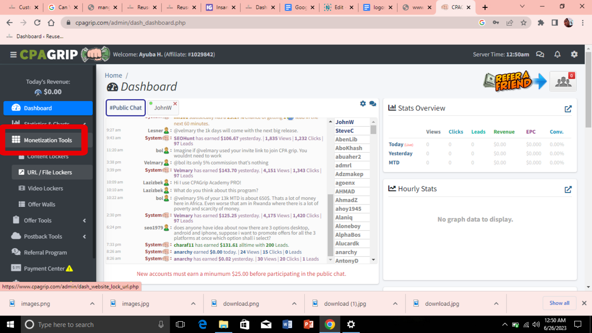Expand Offer Tools submenu arrow
The height and width of the screenshot is (333, 592).
[x=84, y=221]
